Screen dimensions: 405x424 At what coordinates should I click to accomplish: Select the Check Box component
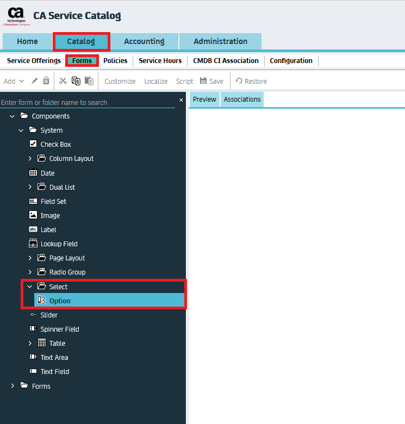coord(55,145)
